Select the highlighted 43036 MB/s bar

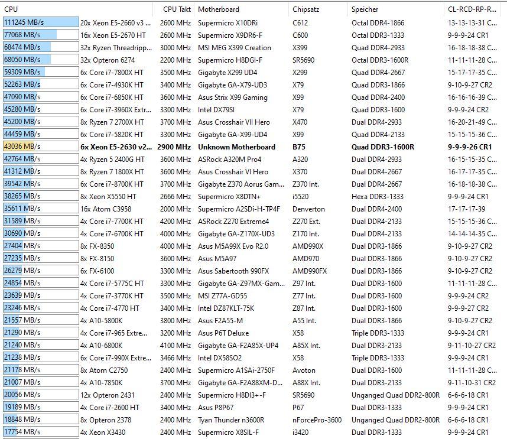[41, 147]
